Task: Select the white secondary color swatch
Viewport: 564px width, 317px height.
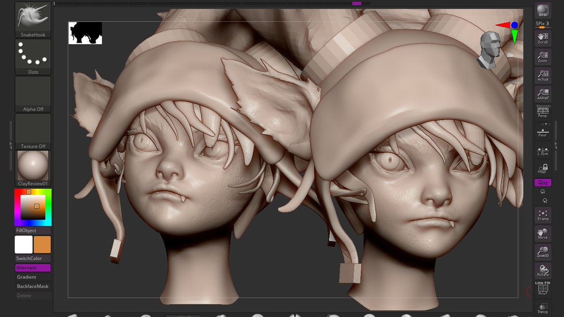Action: [x=23, y=245]
